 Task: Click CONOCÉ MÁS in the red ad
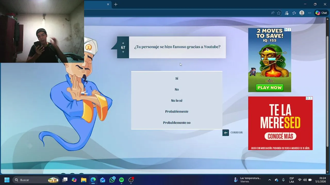coord(280,136)
